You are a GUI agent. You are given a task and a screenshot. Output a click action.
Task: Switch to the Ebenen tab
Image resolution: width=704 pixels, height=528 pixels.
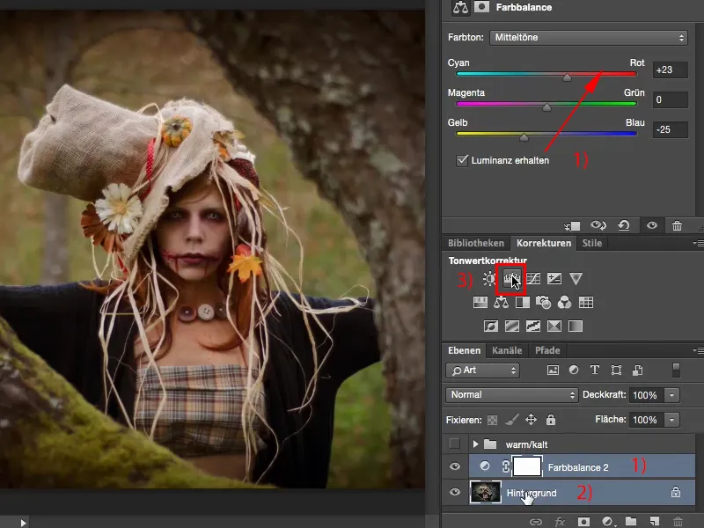coord(465,350)
